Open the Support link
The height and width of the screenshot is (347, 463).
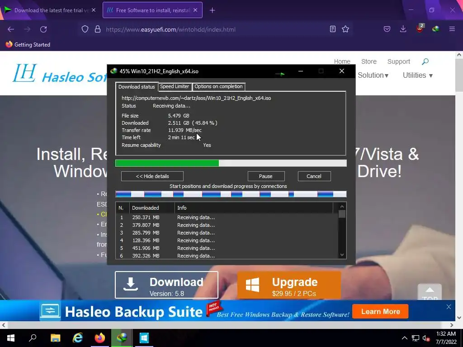399,61
